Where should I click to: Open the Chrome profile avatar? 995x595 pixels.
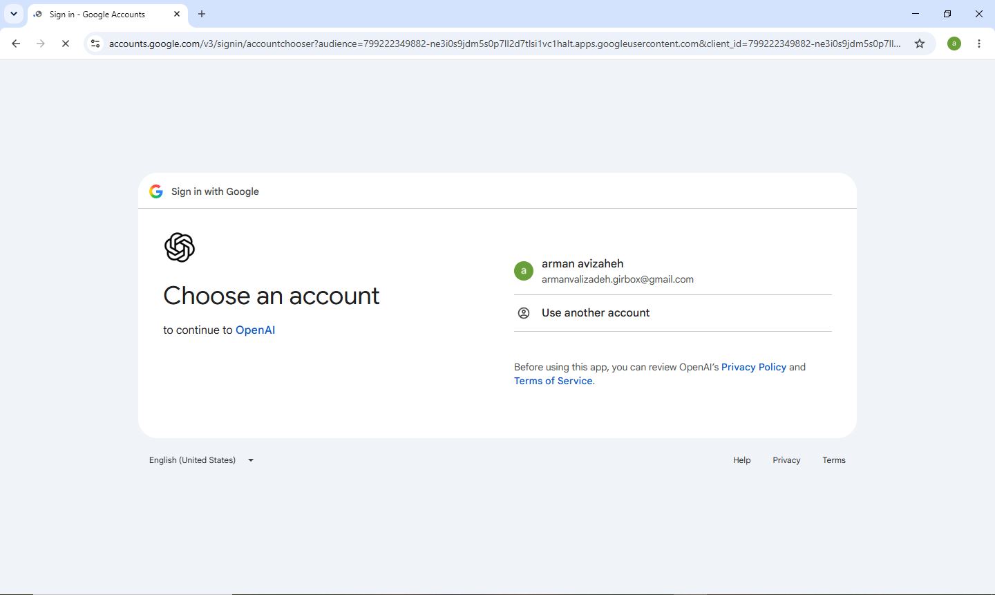coord(954,44)
